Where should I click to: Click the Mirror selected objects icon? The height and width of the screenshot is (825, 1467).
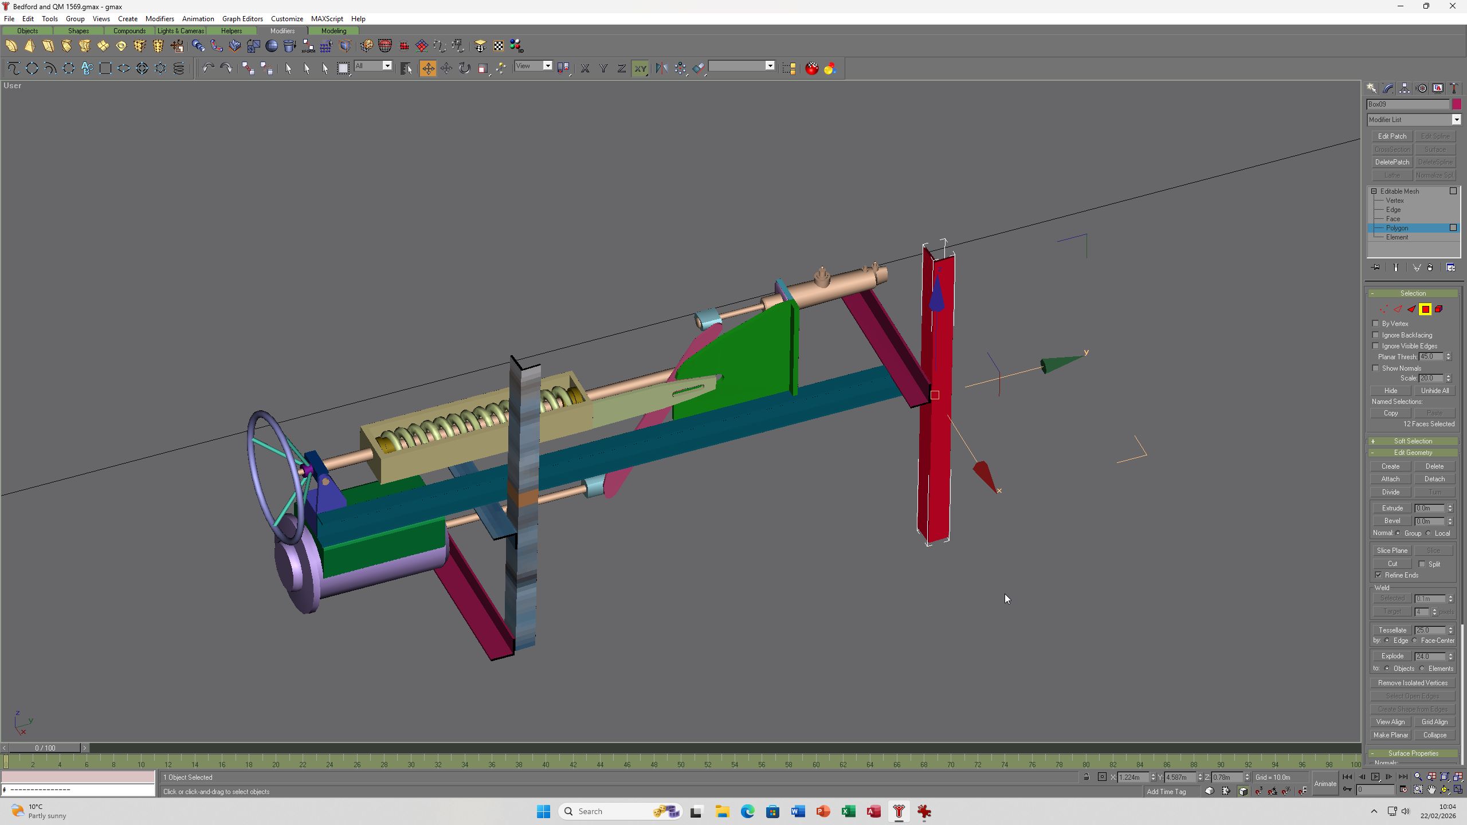pos(662,68)
